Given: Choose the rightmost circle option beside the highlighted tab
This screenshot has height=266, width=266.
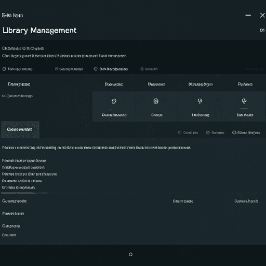Looking at the screenshot, I should click(x=234, y=132).
